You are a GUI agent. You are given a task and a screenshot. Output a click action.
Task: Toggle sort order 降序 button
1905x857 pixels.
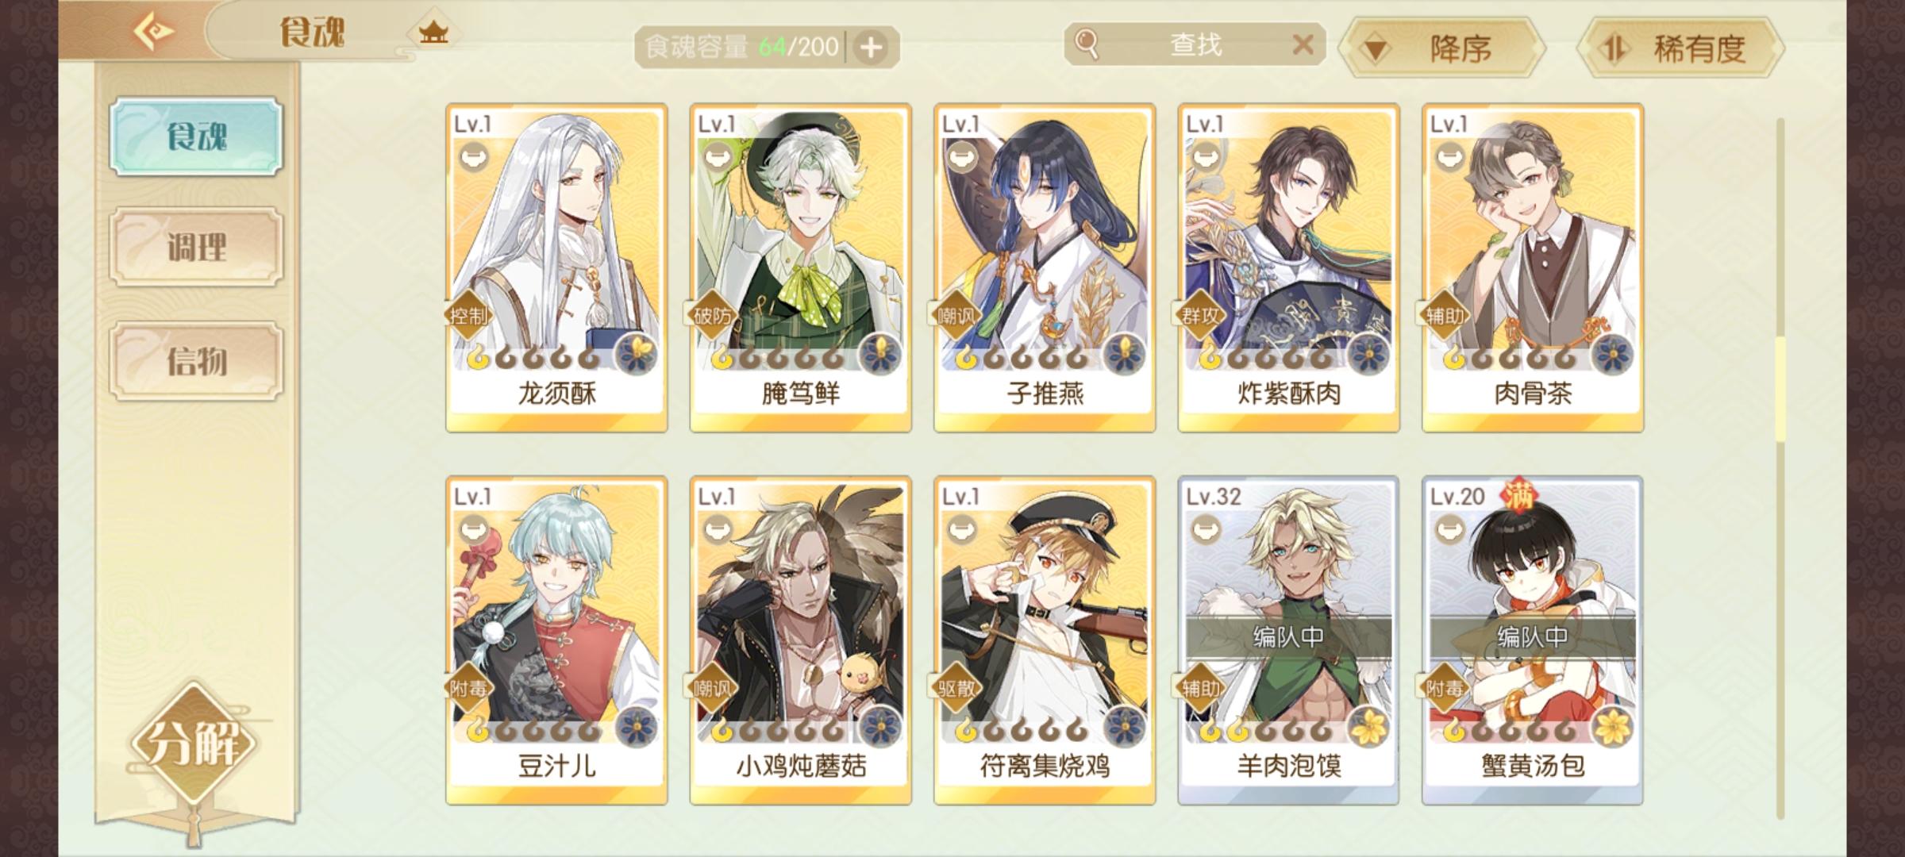coord(1441,48)
